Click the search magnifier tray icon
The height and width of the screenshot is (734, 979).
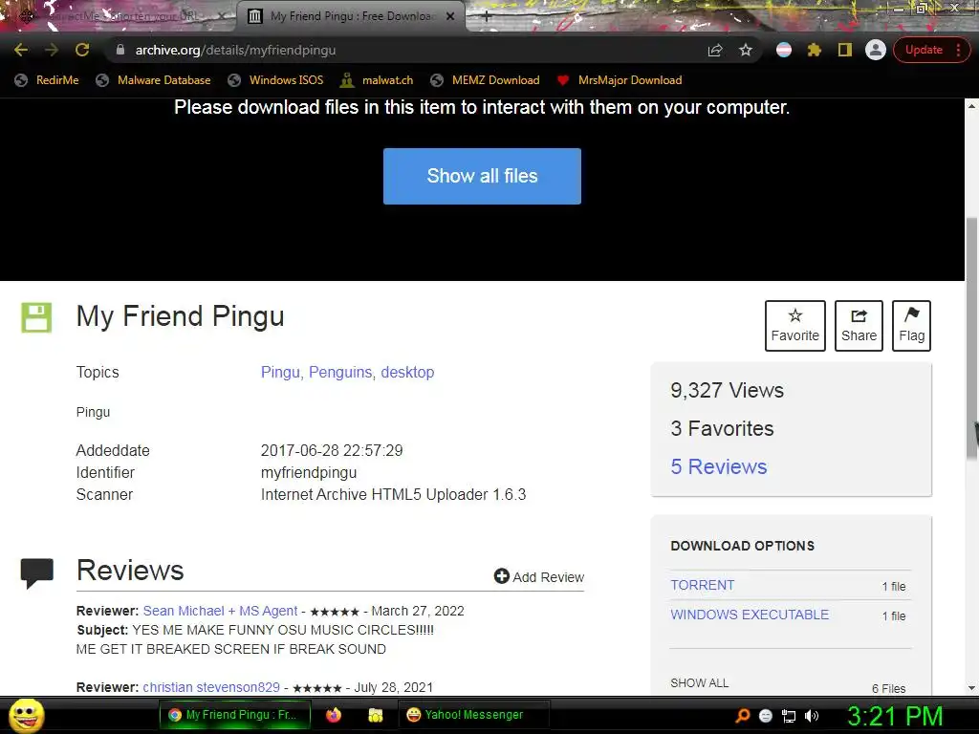(x=744, y=716)
